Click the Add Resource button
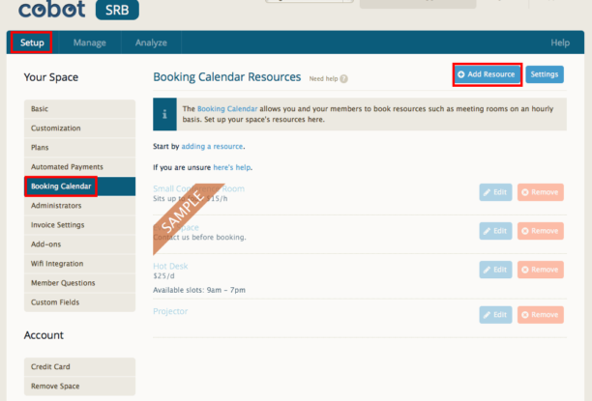This screenshot has width=592, height=401. (x=487, y=74)
